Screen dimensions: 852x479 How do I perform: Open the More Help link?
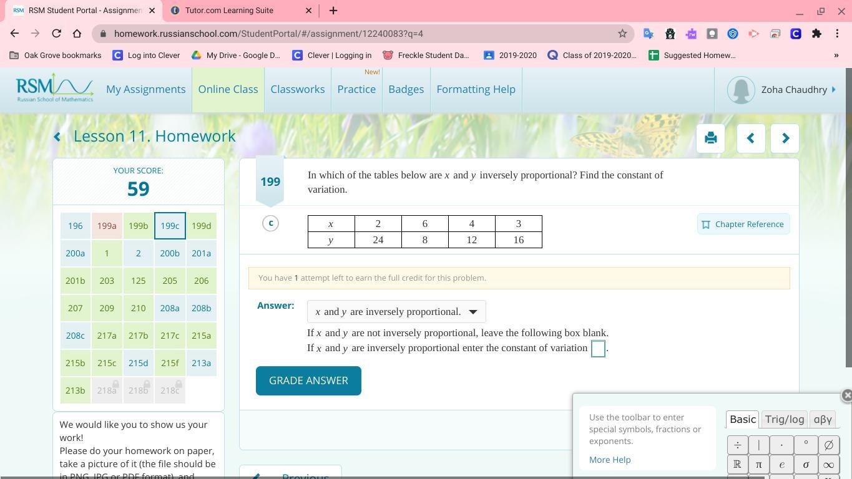[x=610, y=460]
